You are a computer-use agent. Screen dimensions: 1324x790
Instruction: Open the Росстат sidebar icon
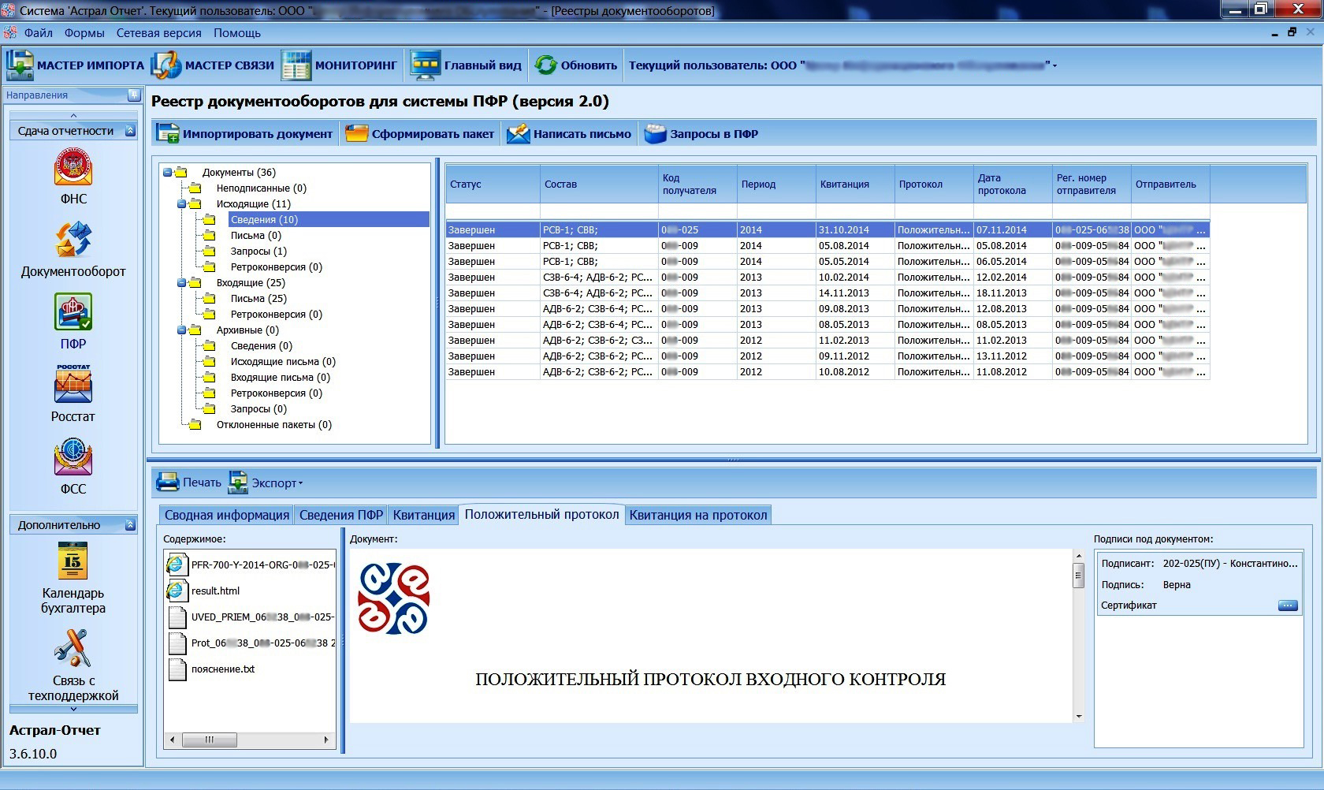point(73,384)
